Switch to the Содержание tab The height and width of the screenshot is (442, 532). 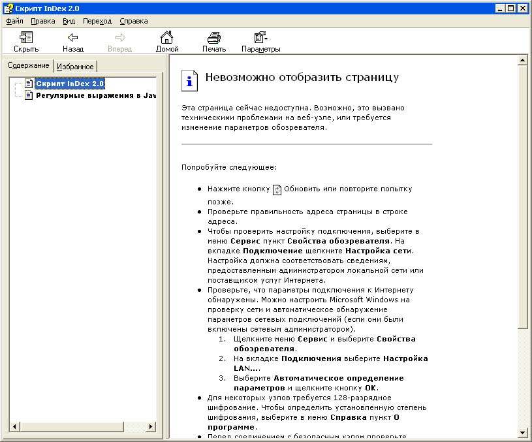coord(29,65)
